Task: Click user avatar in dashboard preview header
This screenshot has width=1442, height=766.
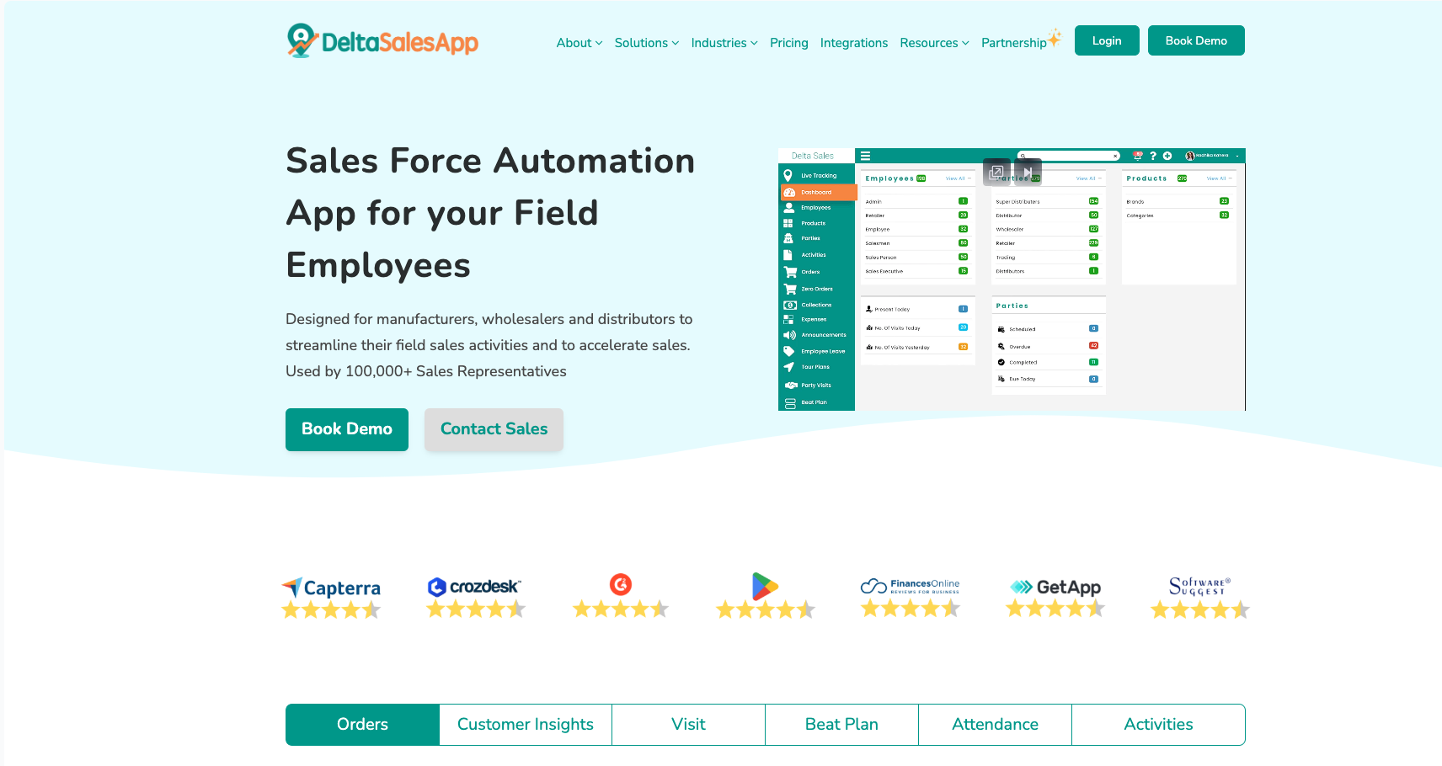Action: click(x=1190, y=156)
